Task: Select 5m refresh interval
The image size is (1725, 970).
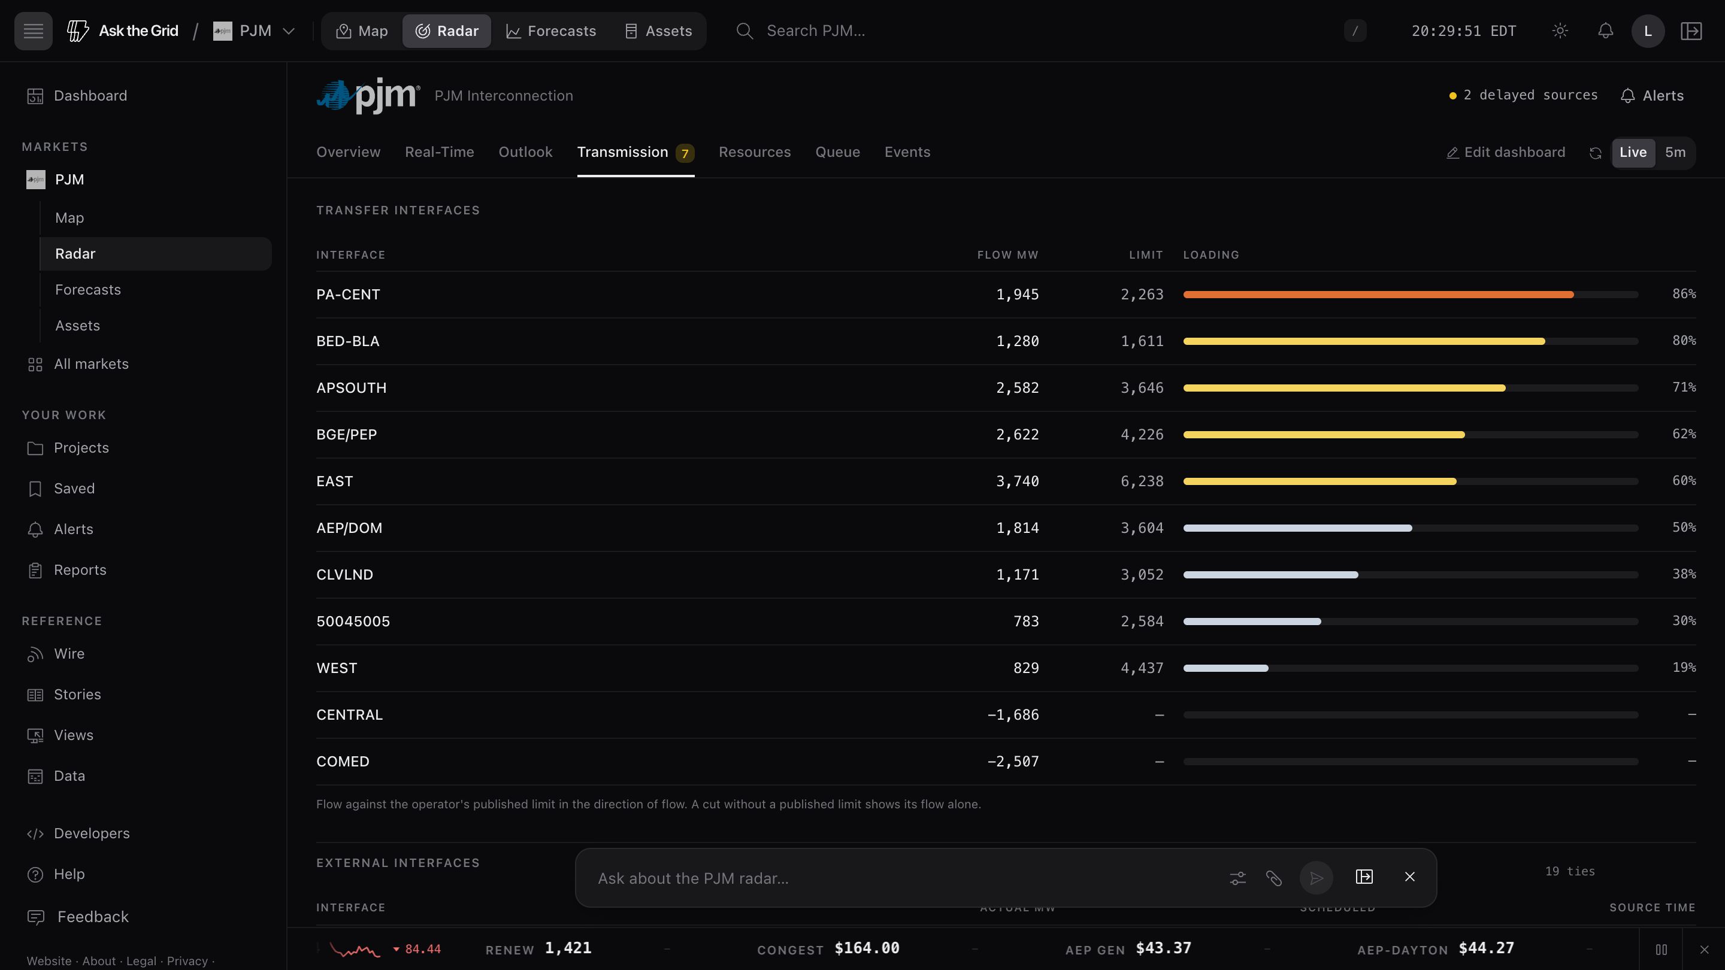Action: coord(1675,153)
